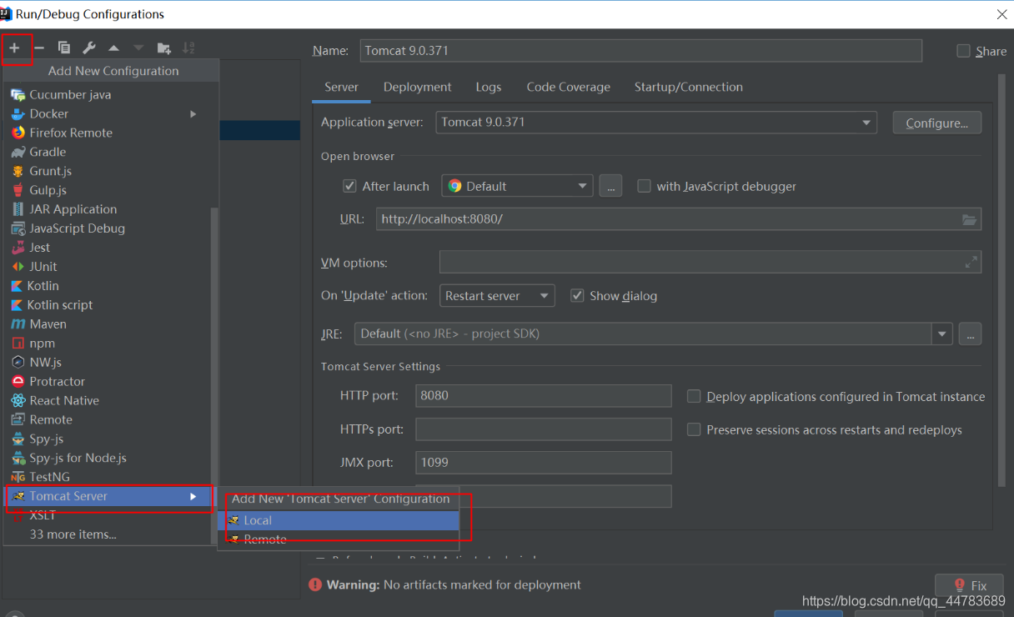Click the Name input field

click(641, 50)
